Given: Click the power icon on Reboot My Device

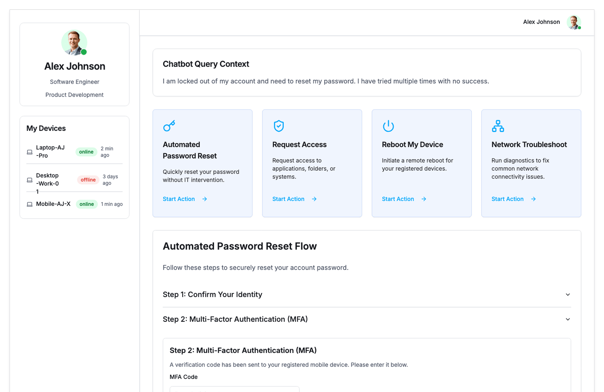Looking at the screenshot, I should pyautogui.click(x=388, y=126).
